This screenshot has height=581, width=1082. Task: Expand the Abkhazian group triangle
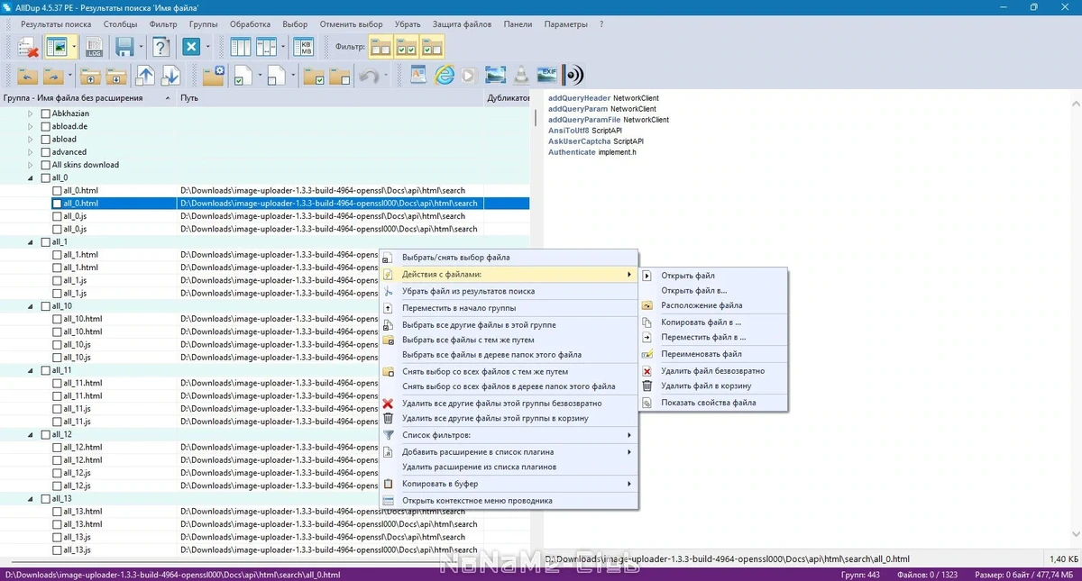click(30, 113)
